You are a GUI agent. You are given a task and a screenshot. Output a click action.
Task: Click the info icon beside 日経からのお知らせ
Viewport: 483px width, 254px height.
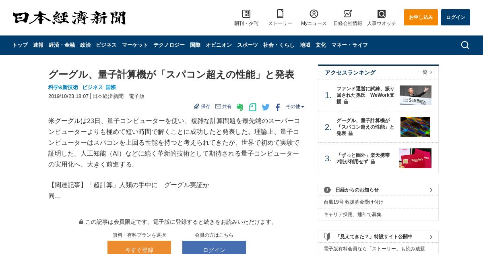tap(328, 190)
